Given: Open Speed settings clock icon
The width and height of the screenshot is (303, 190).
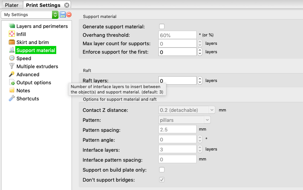Looking at the screenshot, I should (12, 58).
